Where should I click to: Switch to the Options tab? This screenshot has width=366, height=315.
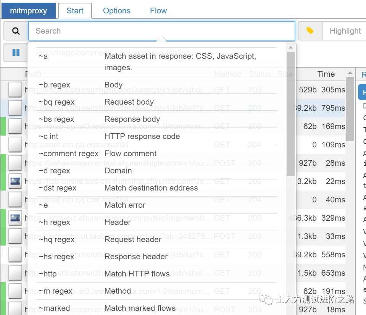(x=117, y=11)
